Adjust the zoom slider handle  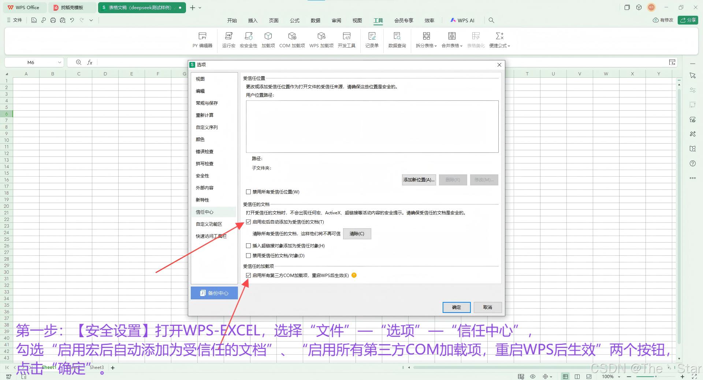656,377
